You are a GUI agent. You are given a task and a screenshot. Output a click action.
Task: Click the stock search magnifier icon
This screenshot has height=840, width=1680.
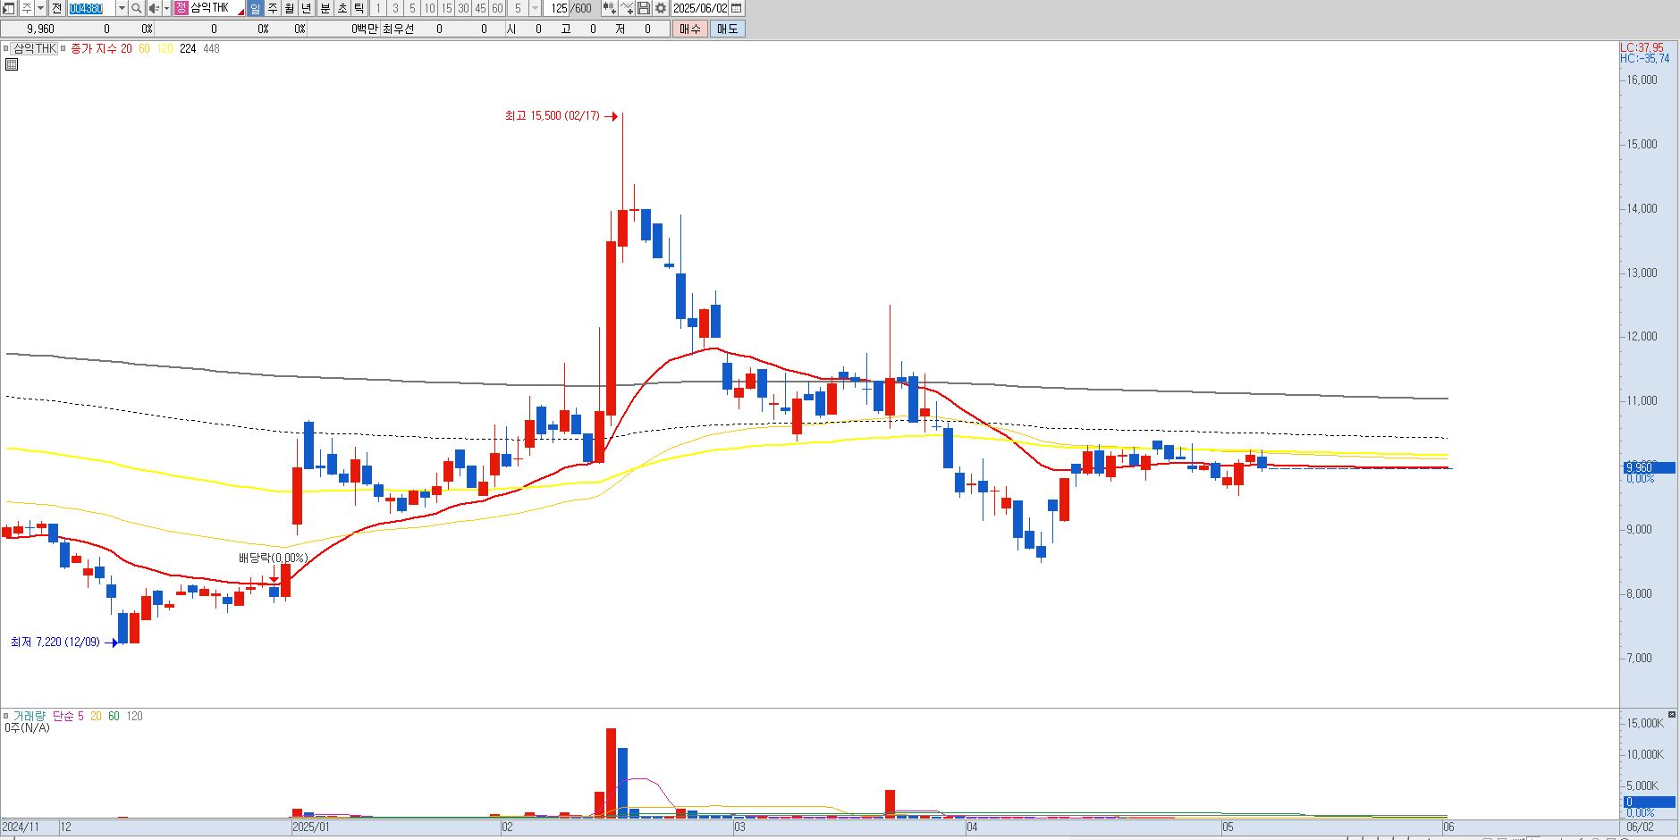click(x=136, y=8)
